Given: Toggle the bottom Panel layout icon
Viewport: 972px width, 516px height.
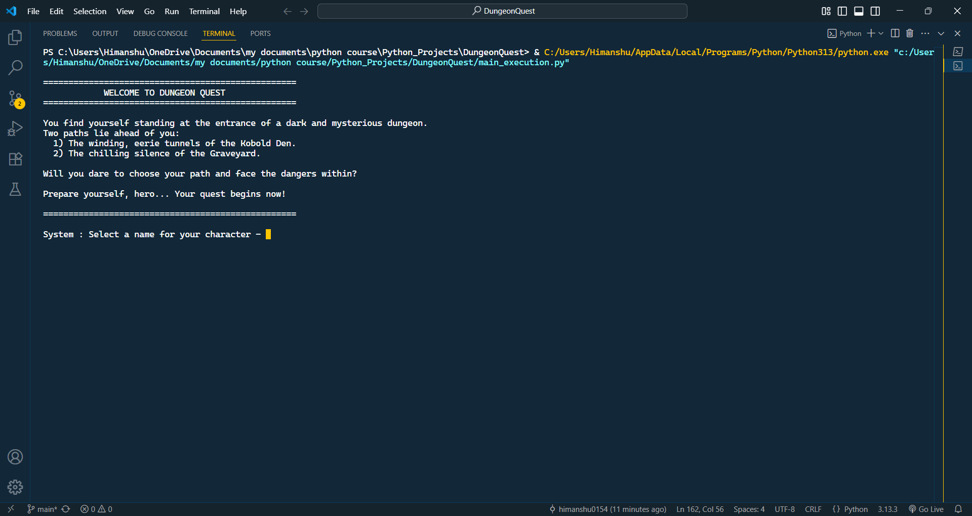Looking at the screenshot, I should click(x=859, y=11).
